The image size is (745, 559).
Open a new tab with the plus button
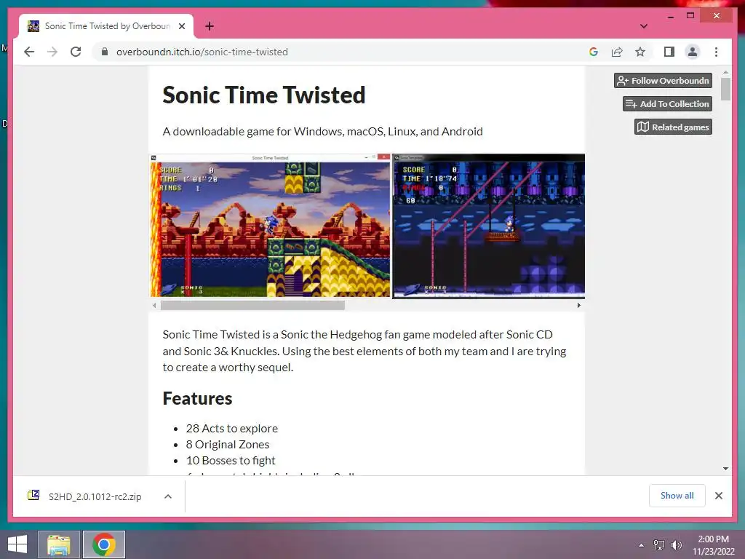pyautogui.click(x=209, y=26)
